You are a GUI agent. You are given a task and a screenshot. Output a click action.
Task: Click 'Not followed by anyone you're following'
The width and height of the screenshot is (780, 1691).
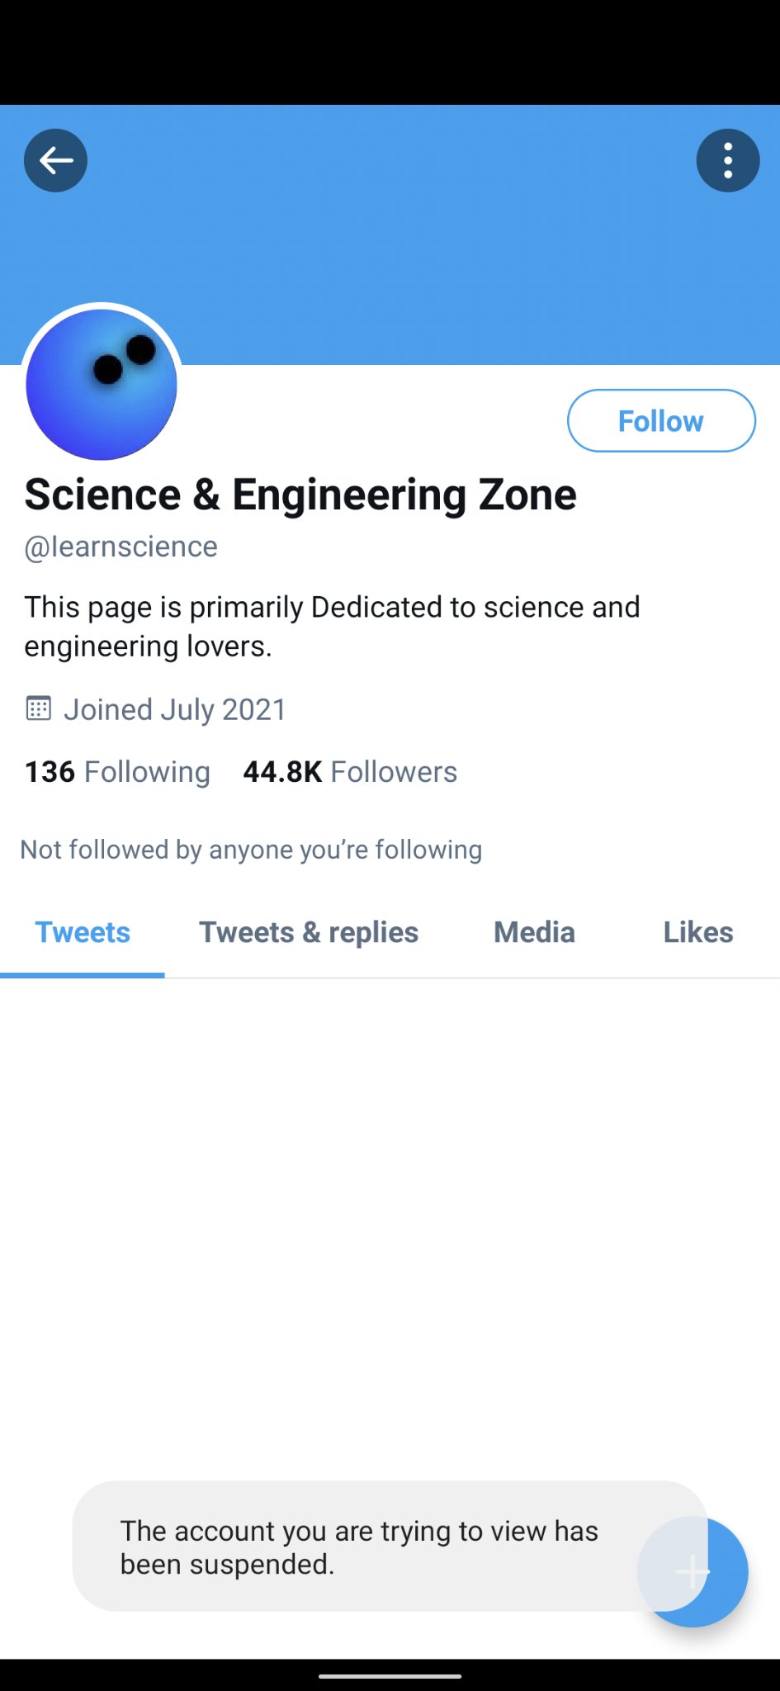click(251, 850)
